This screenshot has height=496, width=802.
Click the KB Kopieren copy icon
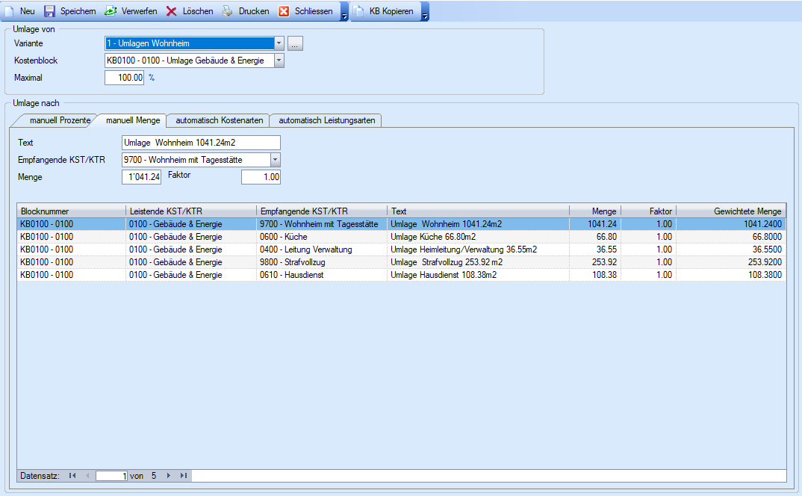[359, 10]
